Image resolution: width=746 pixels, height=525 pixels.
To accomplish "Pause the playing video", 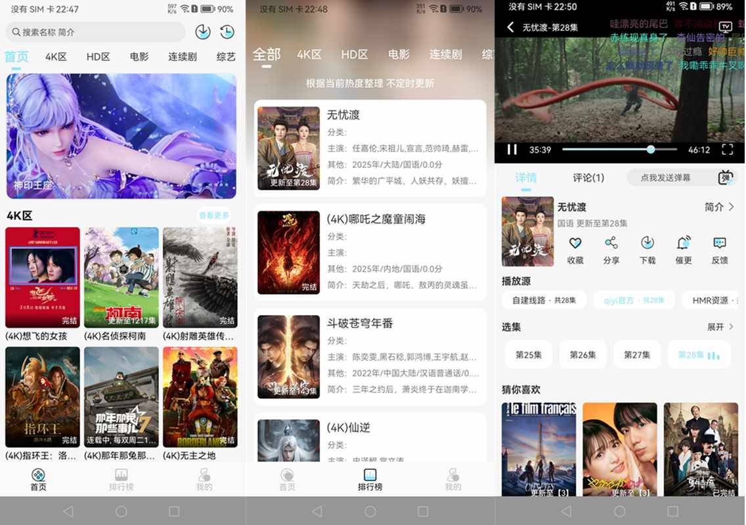I will tap(512, 150).
